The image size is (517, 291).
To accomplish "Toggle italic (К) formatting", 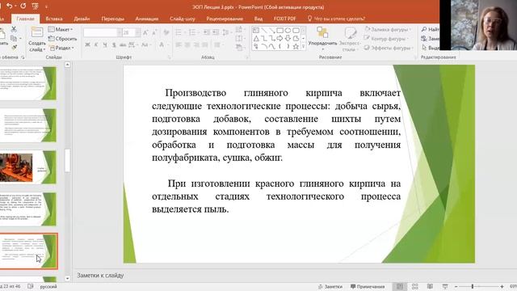I will pos(96,45).
